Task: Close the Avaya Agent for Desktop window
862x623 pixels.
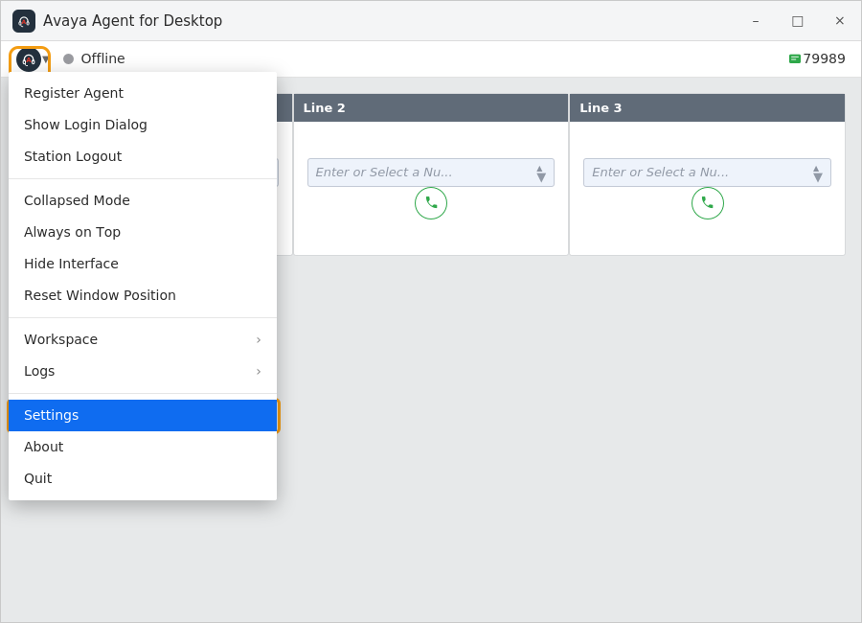Action: pyautogui.click(x=839, y=21)
